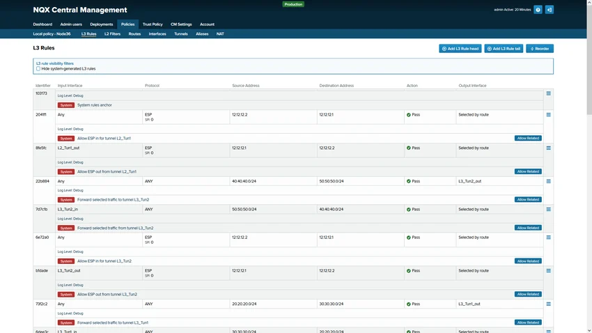The height and width of the screenshot is (333, 592).
Task: Switch to the L2 Filters tab
Action: [x=112, y=33]
